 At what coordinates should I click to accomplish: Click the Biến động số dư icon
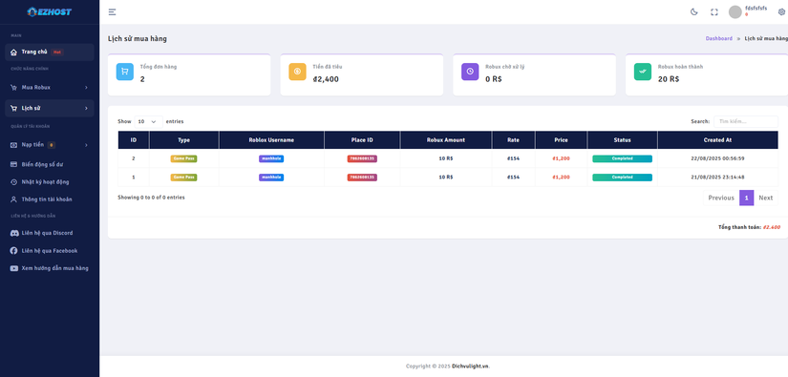tap(13, 164)
